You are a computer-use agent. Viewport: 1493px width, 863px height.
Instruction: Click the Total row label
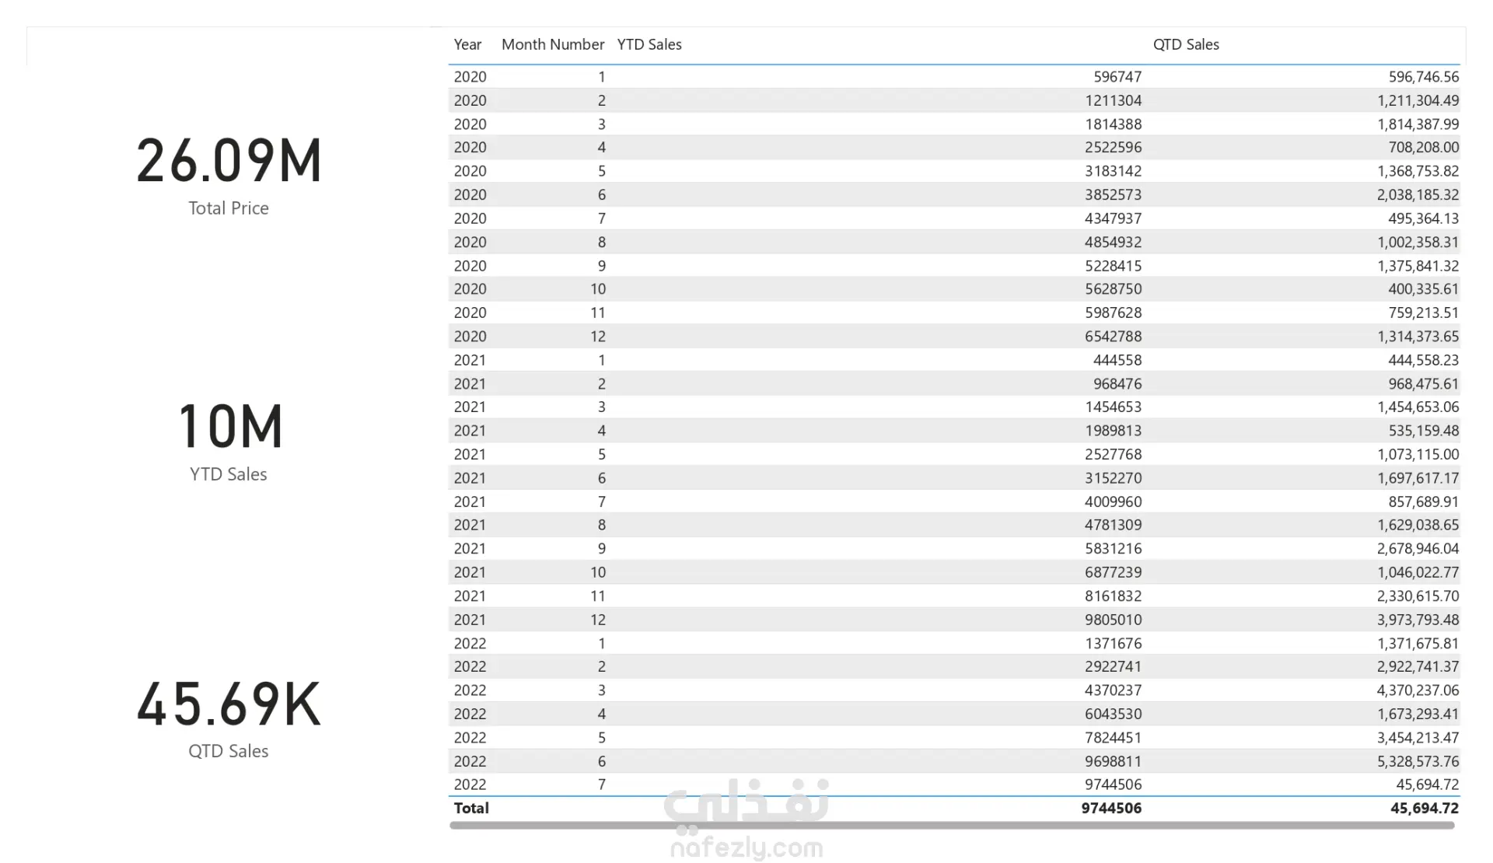tap(471, 808)
